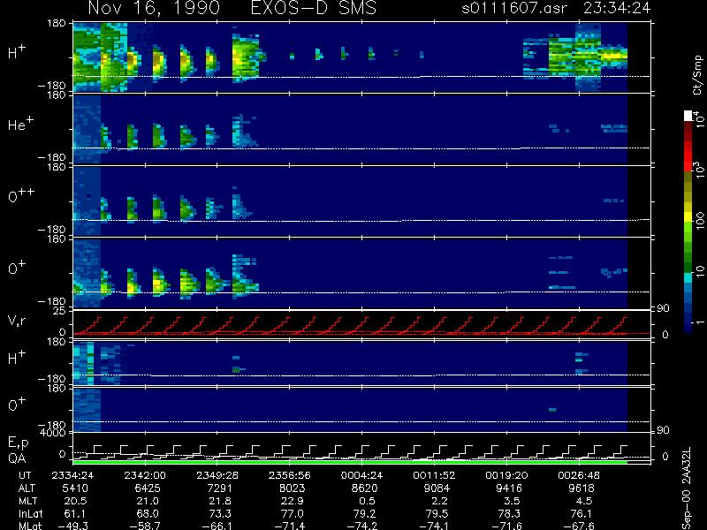
Task: Click the top H+ panel label
Action: coord(17,52)
